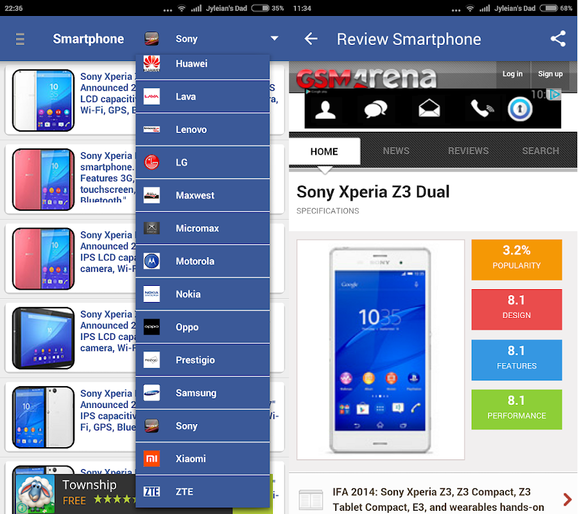The width and height of the screenshot is (579, 514).
Task: Open the hamburger navigation menu
Action: pyautogui.click(x=20, y=39)
